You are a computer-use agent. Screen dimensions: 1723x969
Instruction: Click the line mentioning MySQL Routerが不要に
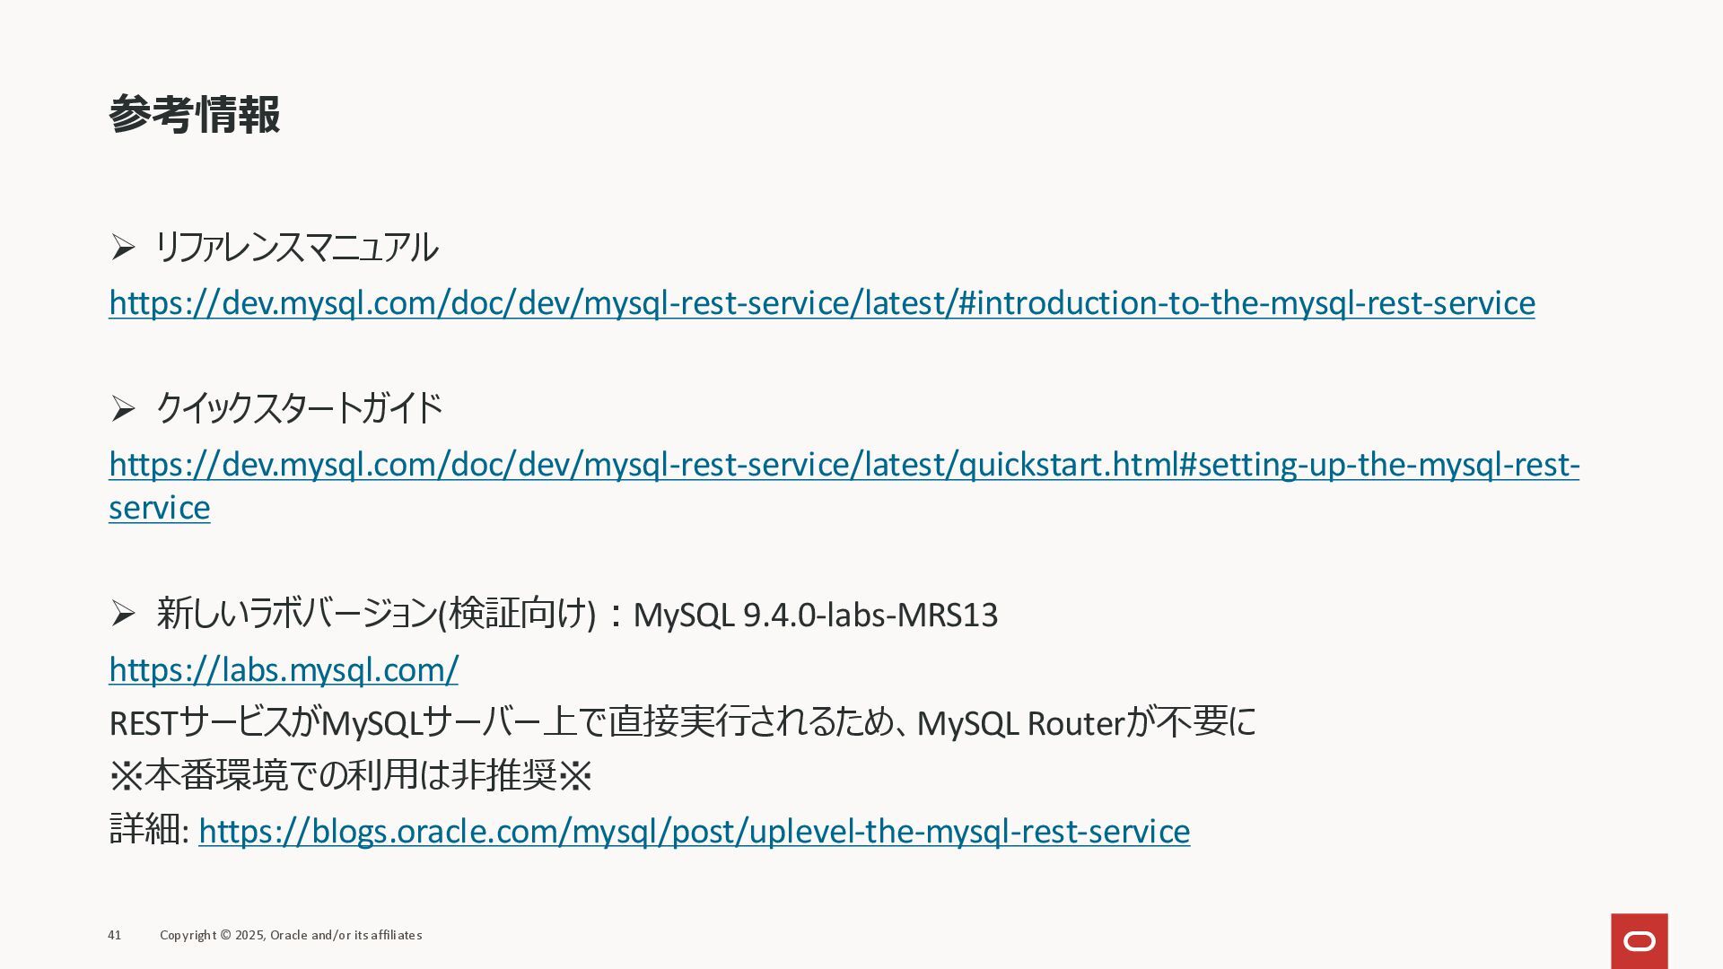(x=682, y=722)
